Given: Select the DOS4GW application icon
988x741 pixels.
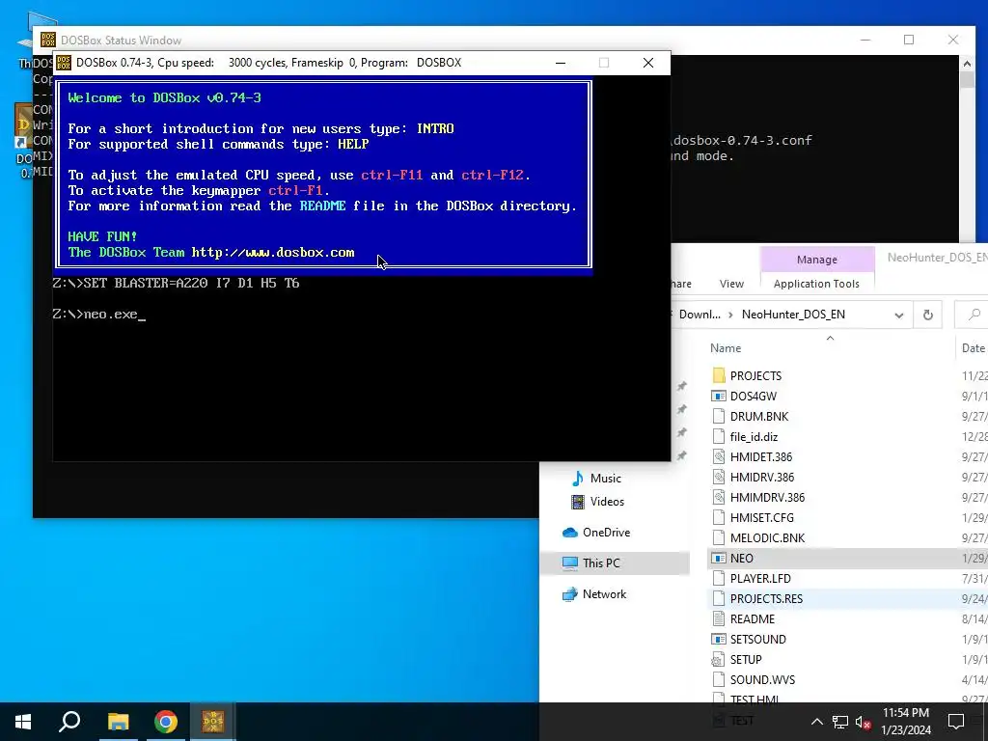Looking at the screenshot, I should click(x=718, y=396).
